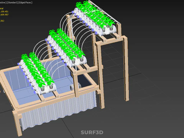Open the [Edged Faces] viewport display menu
184x138 pixels.
coord(25,3)
